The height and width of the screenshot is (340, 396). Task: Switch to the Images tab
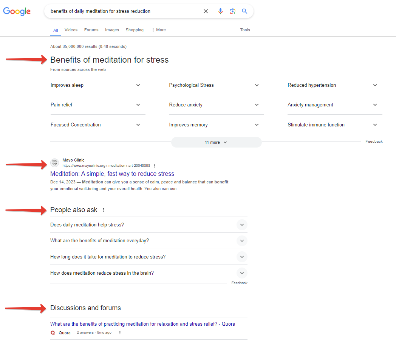pos(112,30)
